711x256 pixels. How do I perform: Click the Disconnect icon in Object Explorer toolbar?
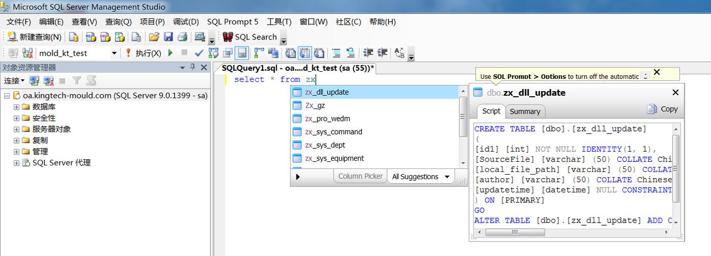click(x=49, y=80)
